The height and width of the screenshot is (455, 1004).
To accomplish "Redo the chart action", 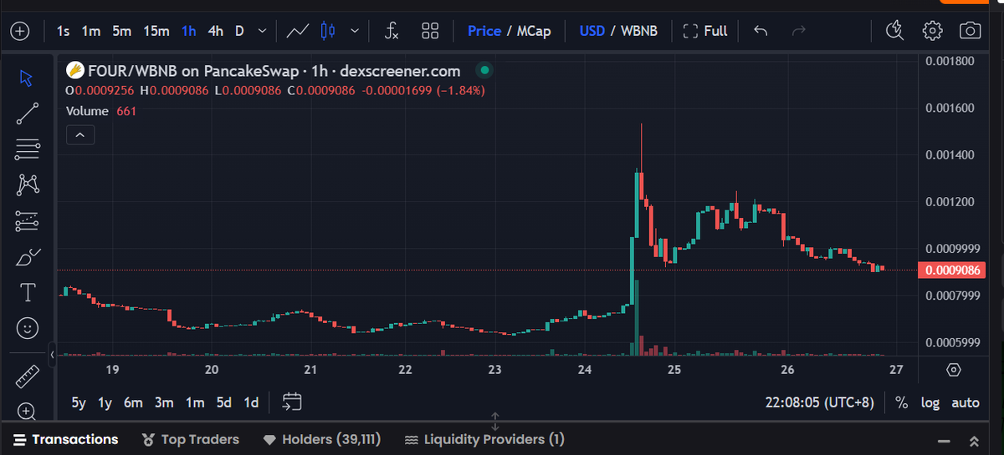I will coord(799,31).
